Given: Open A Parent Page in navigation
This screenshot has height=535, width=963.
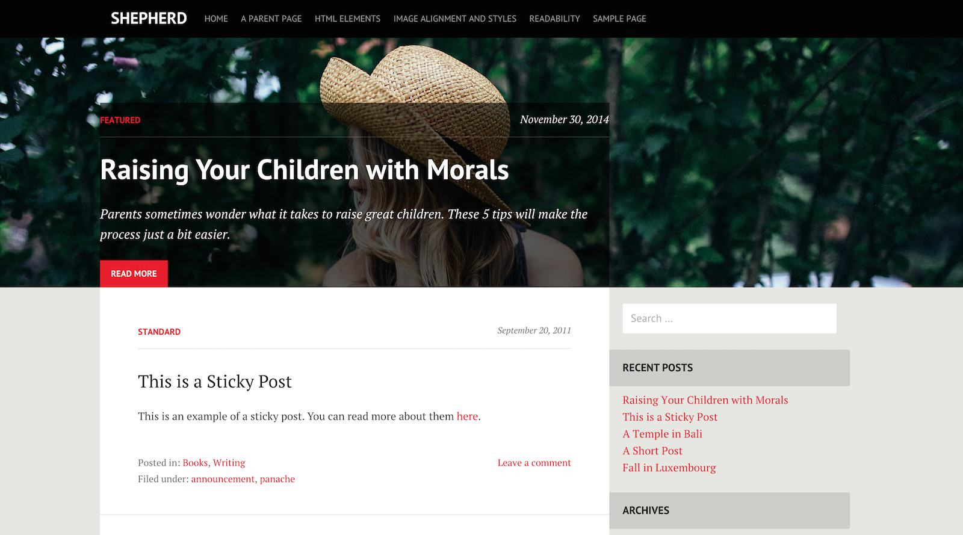Looking at the screenshot, I should (x=271, y=19).
